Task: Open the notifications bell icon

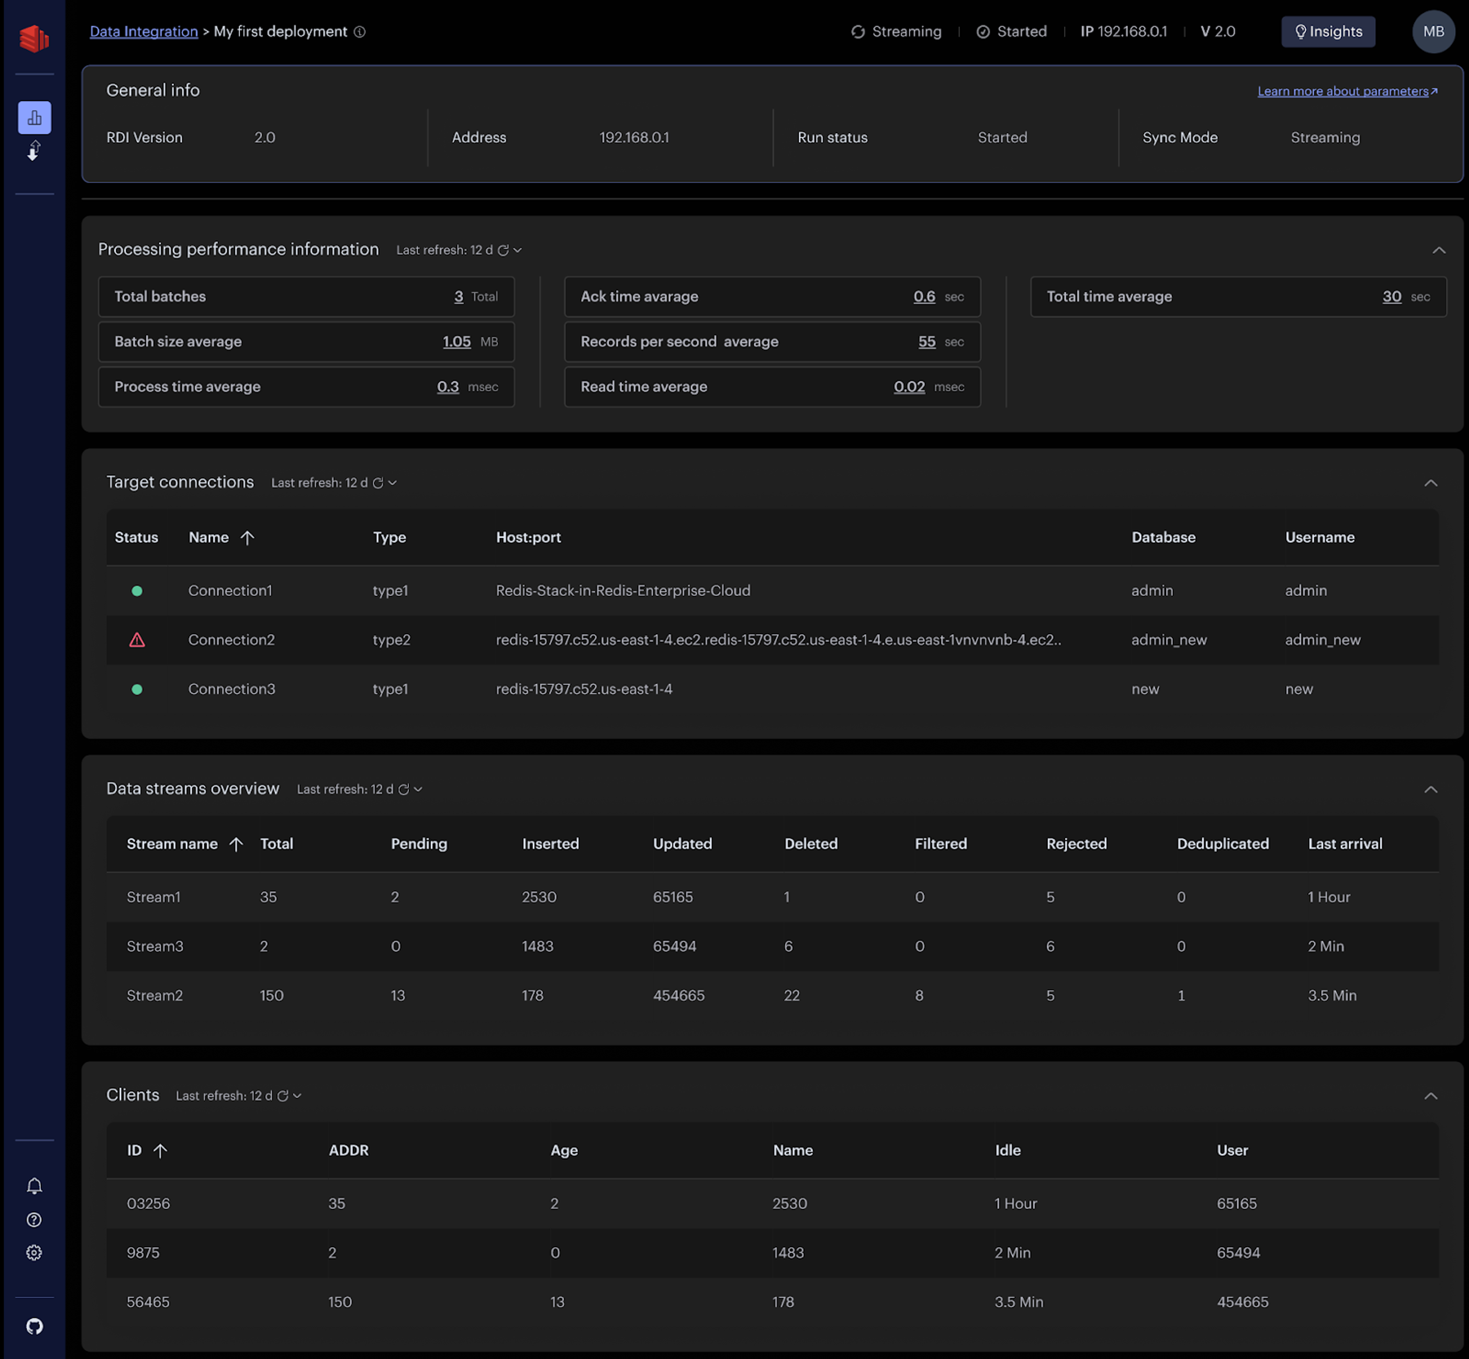Action: (x=34, y=1186)
